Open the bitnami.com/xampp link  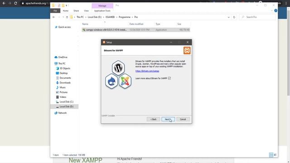pos(147,71)
